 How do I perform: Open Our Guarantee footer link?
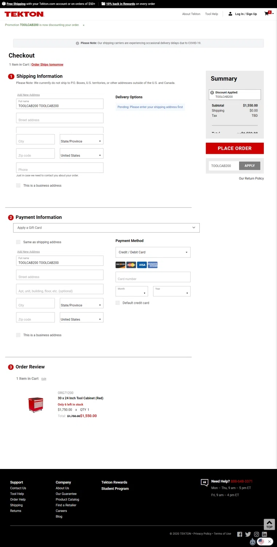[66, 494]
